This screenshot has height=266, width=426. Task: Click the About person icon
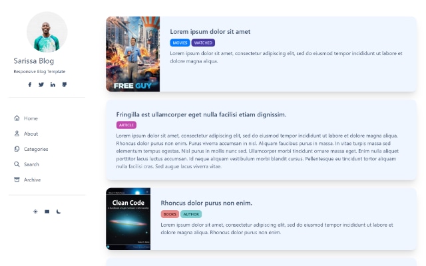click(x=17, y=134)
